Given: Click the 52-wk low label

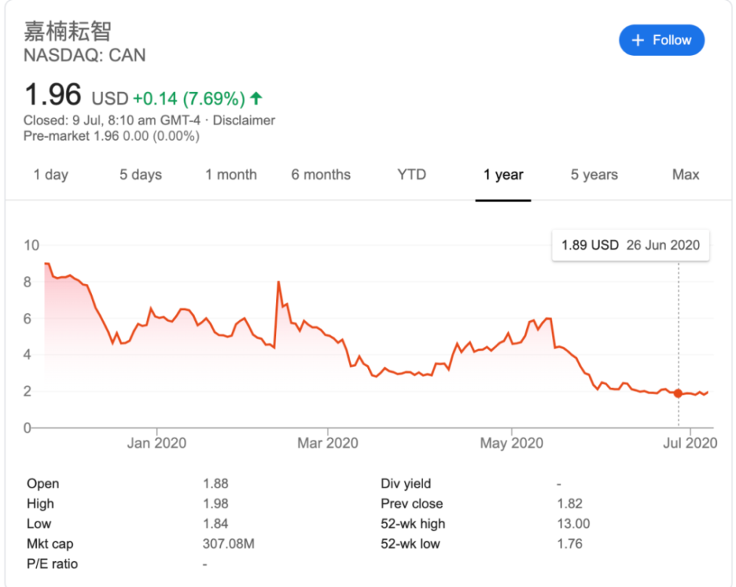Looking at the screenshot, I should coord(410,544).
